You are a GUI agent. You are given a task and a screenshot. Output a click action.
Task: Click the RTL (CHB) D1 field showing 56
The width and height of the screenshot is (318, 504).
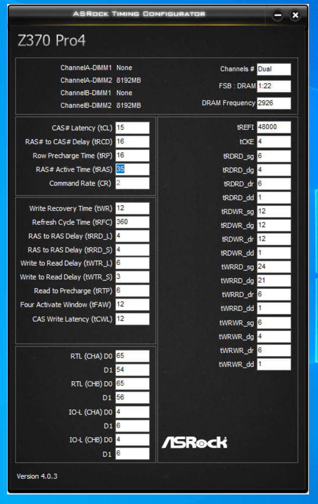coord(132,397)
